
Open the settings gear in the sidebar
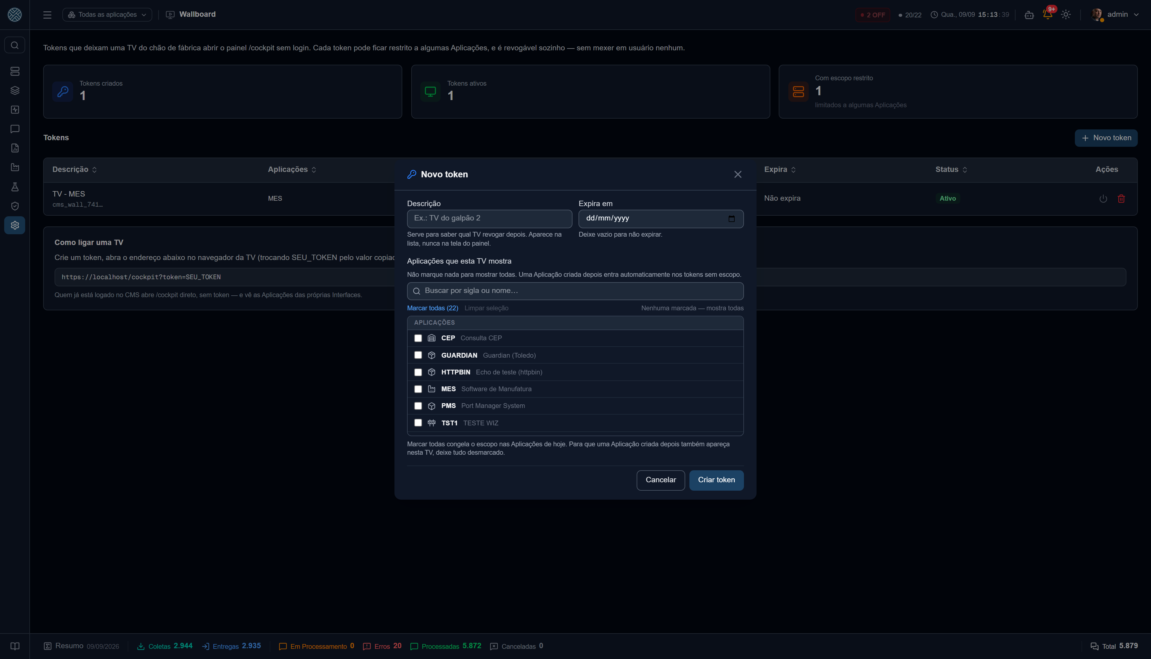(14, 225)
